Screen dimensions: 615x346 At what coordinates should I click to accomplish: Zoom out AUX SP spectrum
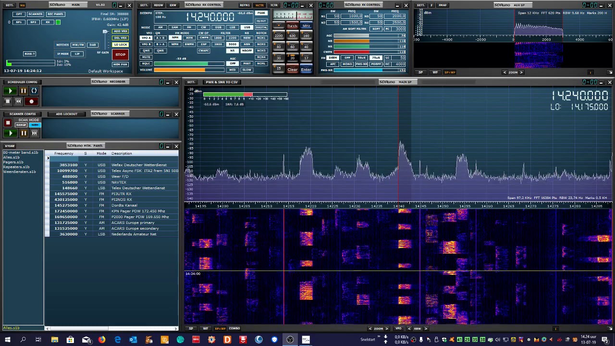504,73
